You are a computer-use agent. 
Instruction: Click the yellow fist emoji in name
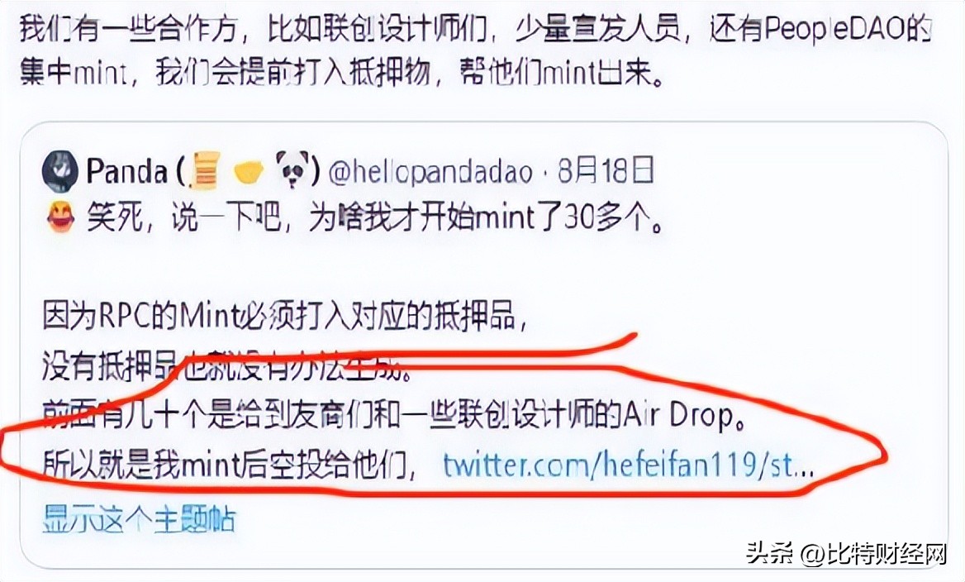click(x=249, y=173)
